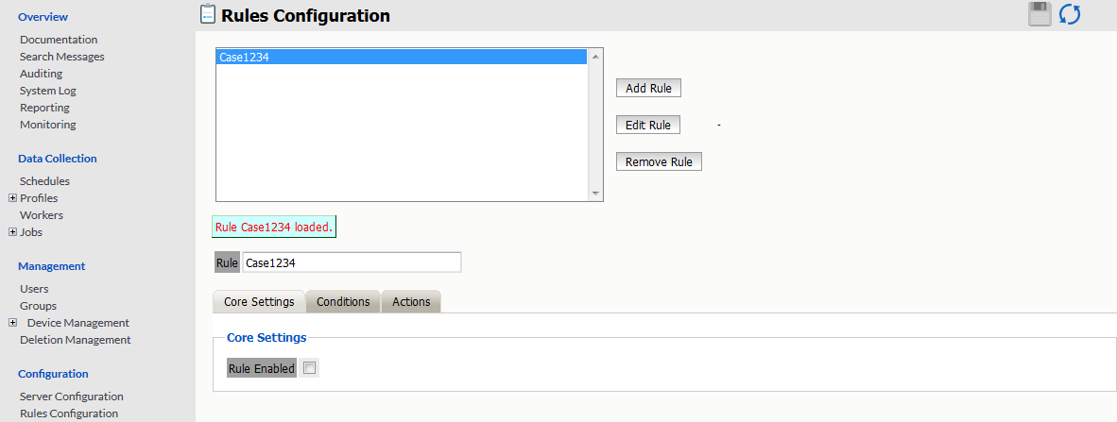
Task: Toggle the Rule Enabled checkbox
Action: (x=309, y=368)
